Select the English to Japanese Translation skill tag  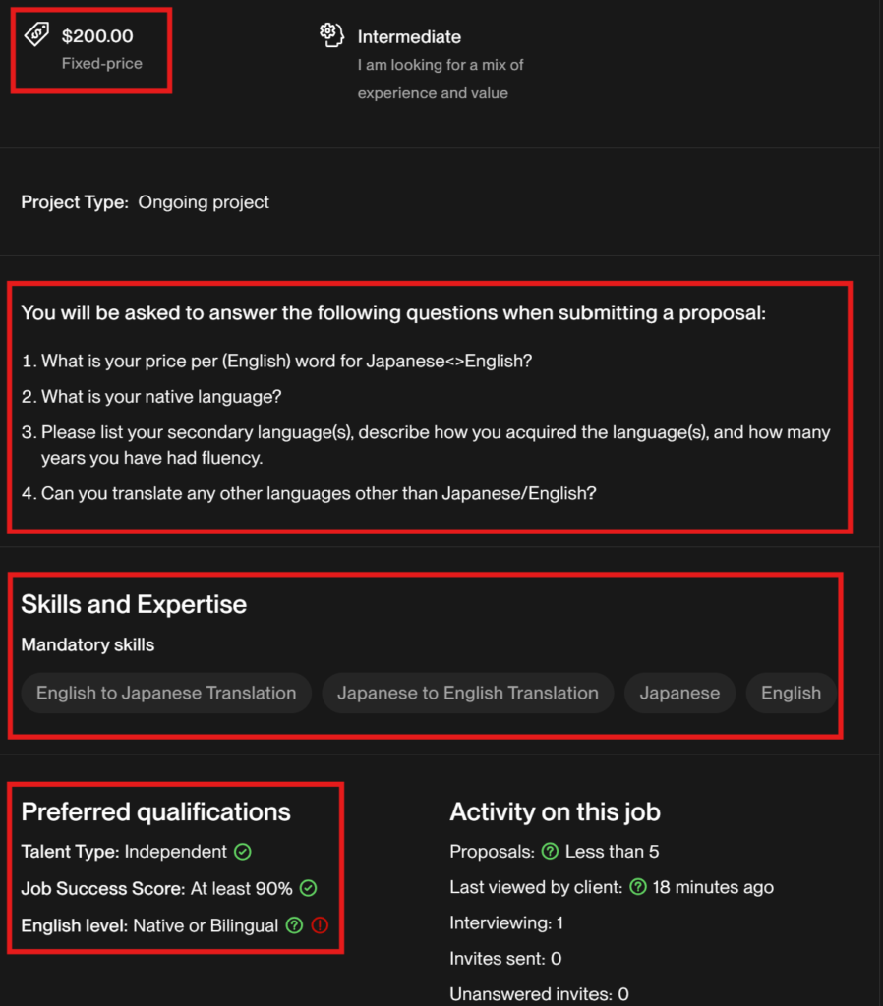tap(166, 693)
